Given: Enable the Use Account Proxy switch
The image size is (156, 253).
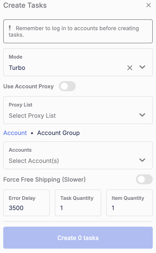Looking at the screenshot, I should pyautogui.click(x=67, y=86).
